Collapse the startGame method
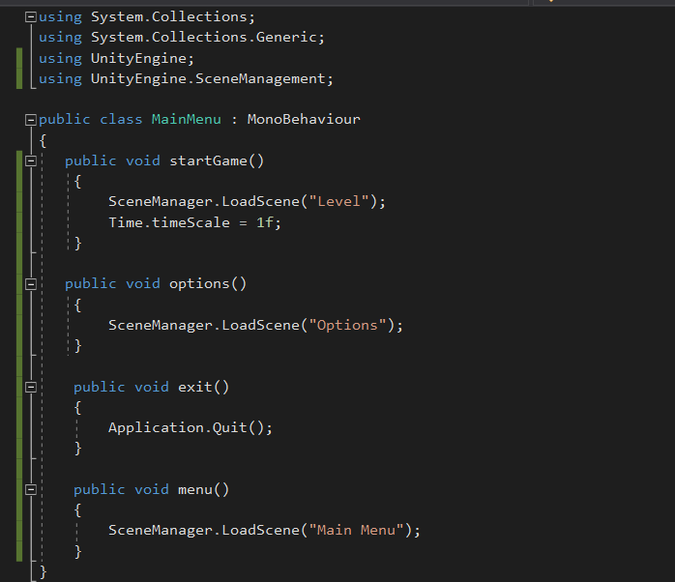 click(x=31, y=160)
